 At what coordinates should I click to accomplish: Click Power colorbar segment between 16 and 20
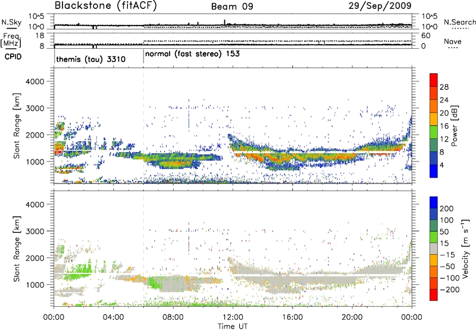[x=434, y=119]
